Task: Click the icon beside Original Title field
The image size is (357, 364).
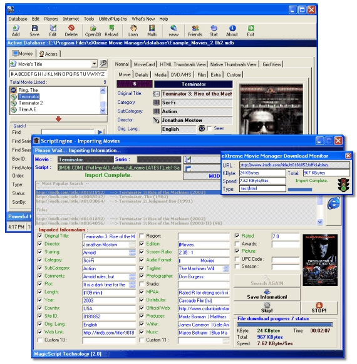Action: tap(156, 94)
